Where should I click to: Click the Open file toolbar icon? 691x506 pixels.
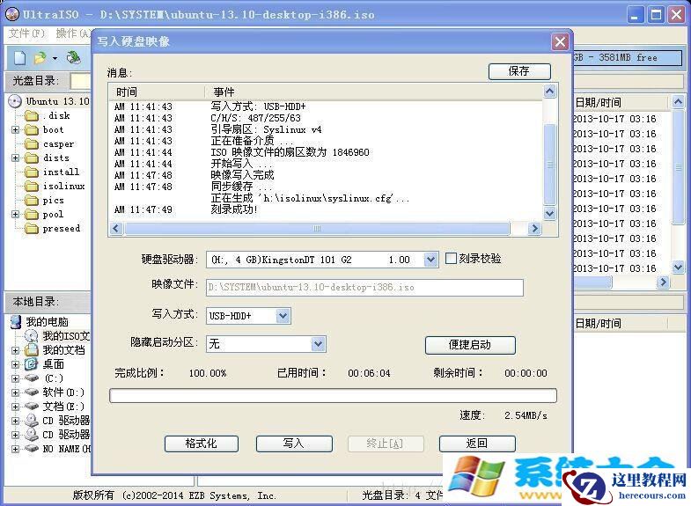(x=40, y=58)
